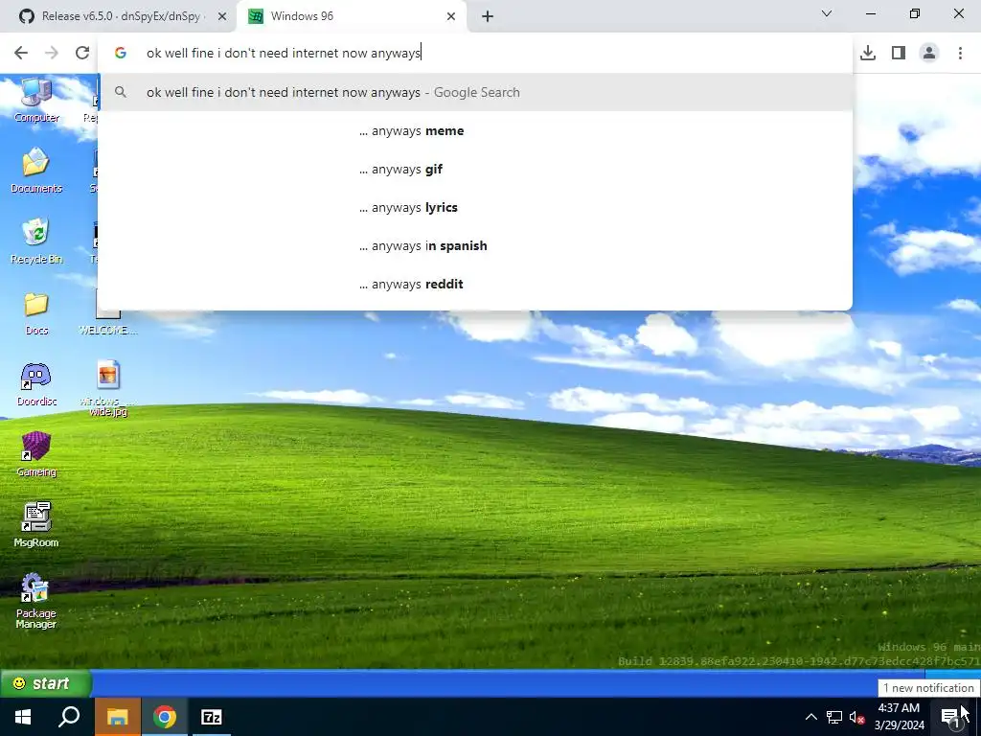Click the Google G icon in the omnibox
Viewport: 981px width, 736px height.
click(x=120, y=53)
